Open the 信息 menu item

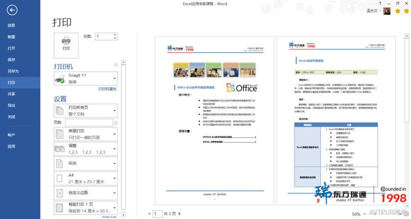click(x=11, y=25)
